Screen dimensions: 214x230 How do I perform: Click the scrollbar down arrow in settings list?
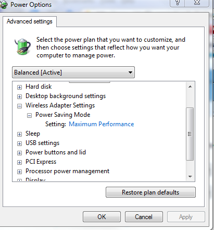click(190, 177)
